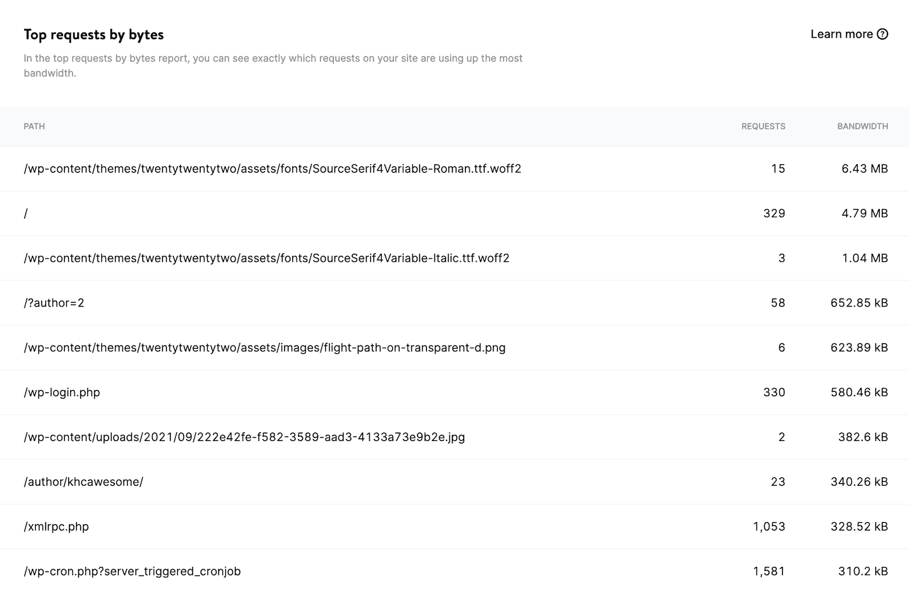909x589 pixels.
Task: Select the /xmlrpc.php request row
Action: (56, 527)
